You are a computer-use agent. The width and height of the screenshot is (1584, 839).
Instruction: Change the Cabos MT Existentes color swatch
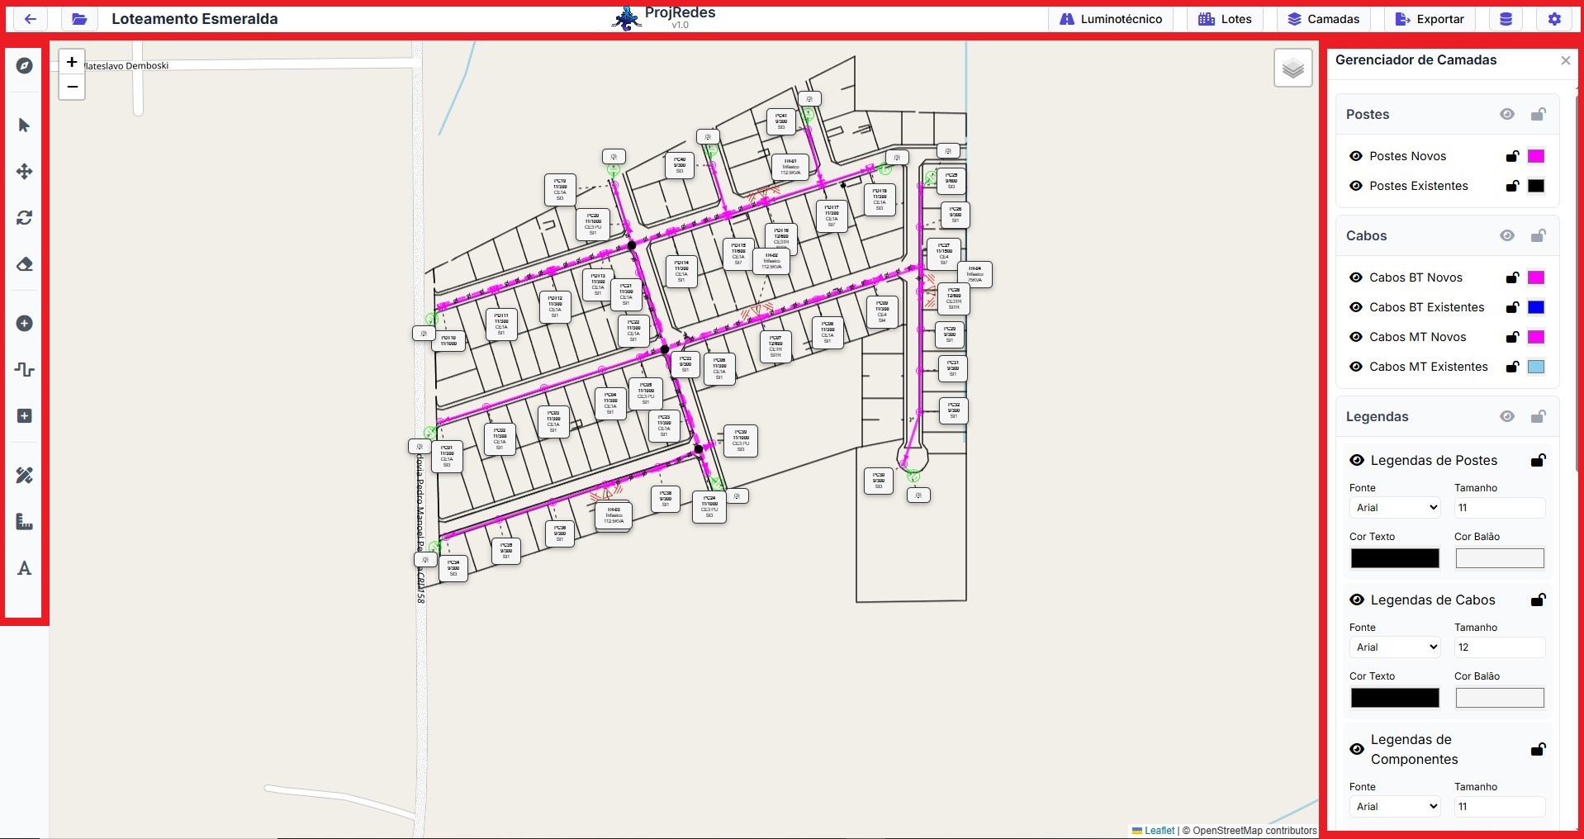pos(1535,367)
